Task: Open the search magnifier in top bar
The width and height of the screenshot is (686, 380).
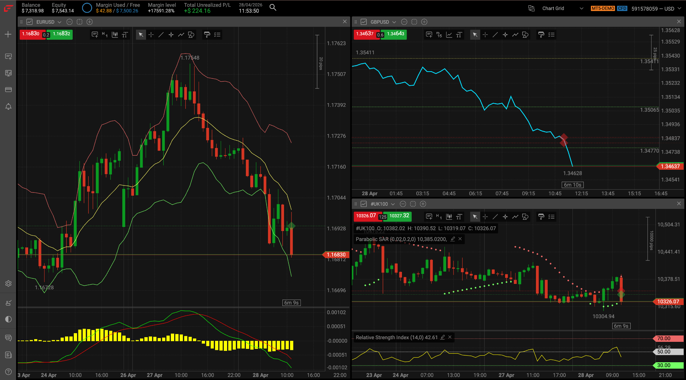Action: (273, 7)
